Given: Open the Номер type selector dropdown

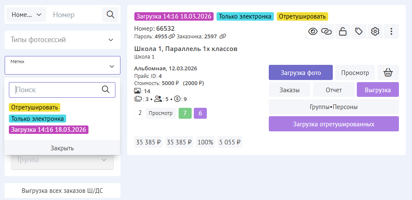Looking at the screenshot, I should tap(26, 15).
